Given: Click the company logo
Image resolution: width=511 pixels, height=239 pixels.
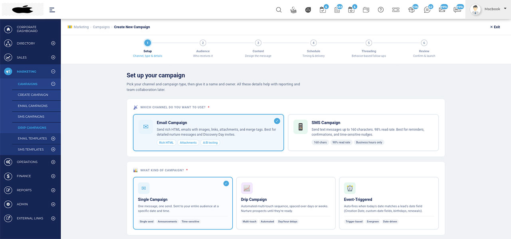Looking at the screenshot, I should pyautogui.click(x=23, y=10).
